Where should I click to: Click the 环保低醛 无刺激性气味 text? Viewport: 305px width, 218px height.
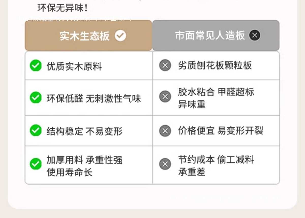coord(94,99)
